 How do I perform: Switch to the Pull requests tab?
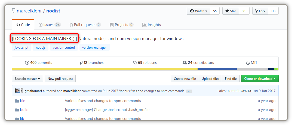coord(85,25)
